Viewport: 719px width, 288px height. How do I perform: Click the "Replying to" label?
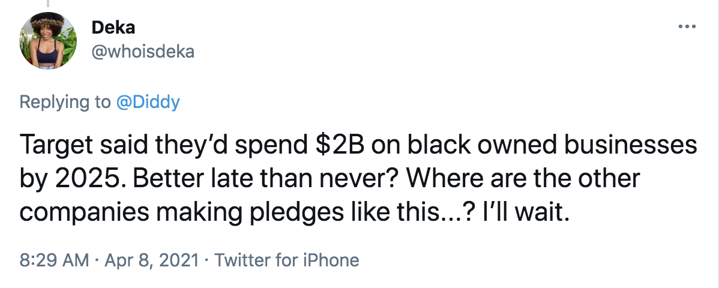click(65, 102)
